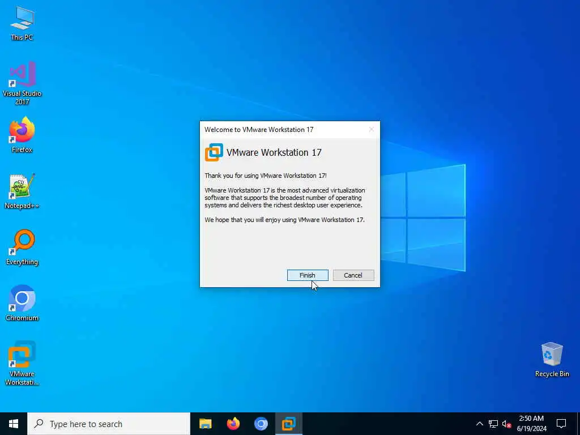Click the Cancel button in the dialog

pos(353,275)
